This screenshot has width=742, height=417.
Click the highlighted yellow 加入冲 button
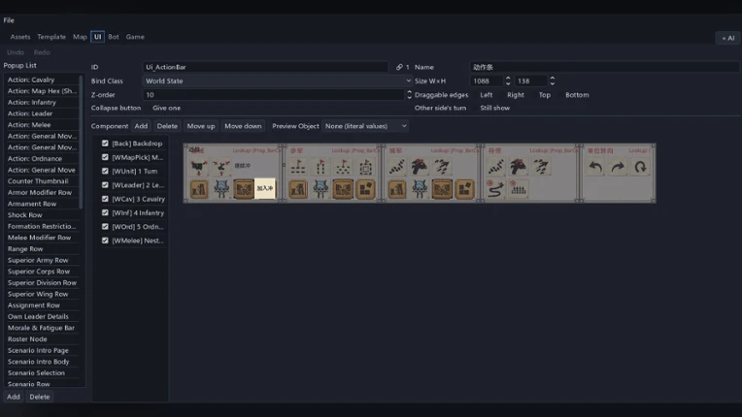[265, 188]
